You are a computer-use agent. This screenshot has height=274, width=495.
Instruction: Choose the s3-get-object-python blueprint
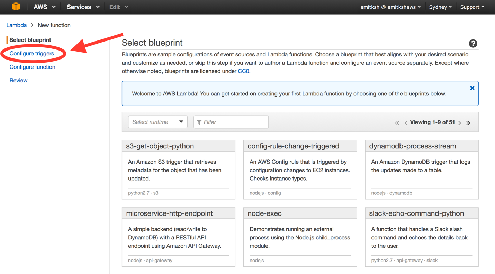(179, 170)
